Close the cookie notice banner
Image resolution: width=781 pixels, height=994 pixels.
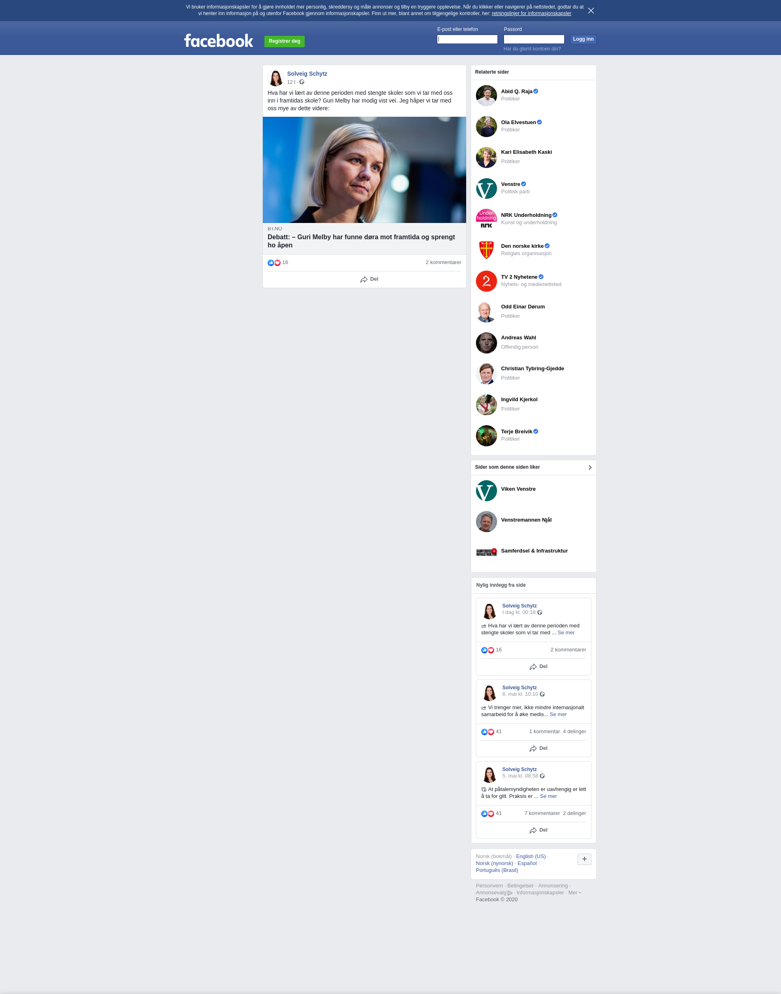coord(591,11)
